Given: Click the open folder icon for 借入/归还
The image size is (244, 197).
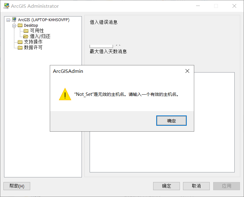Looking at the screenshot, I should click(x=26, y=36).
